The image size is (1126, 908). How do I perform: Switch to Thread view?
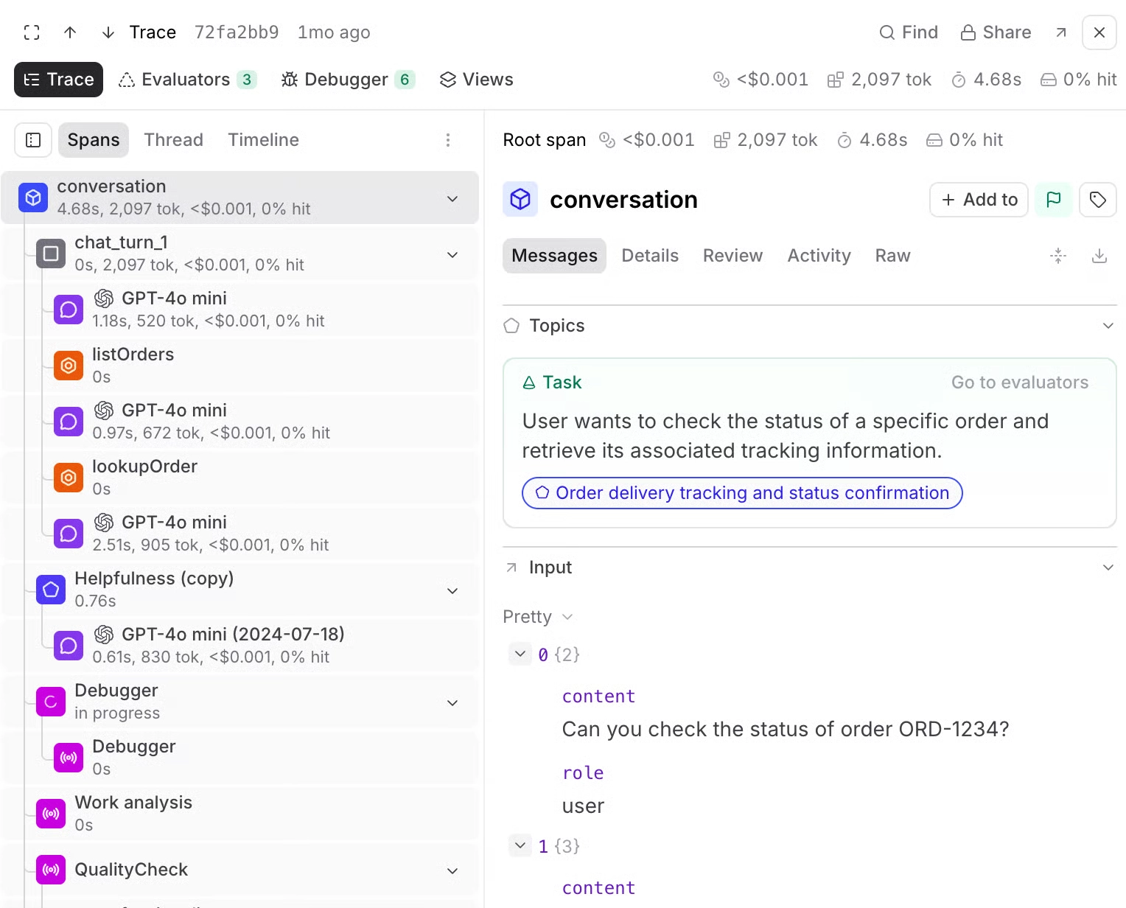(x=173, y=140)
